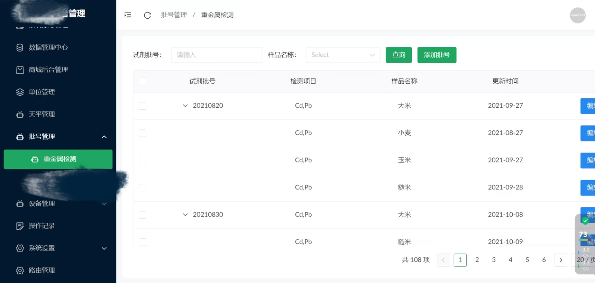This screenshot has height=283, width=595.
Task: Click the edit button for 20210820 大米
Action: point(588,106)
